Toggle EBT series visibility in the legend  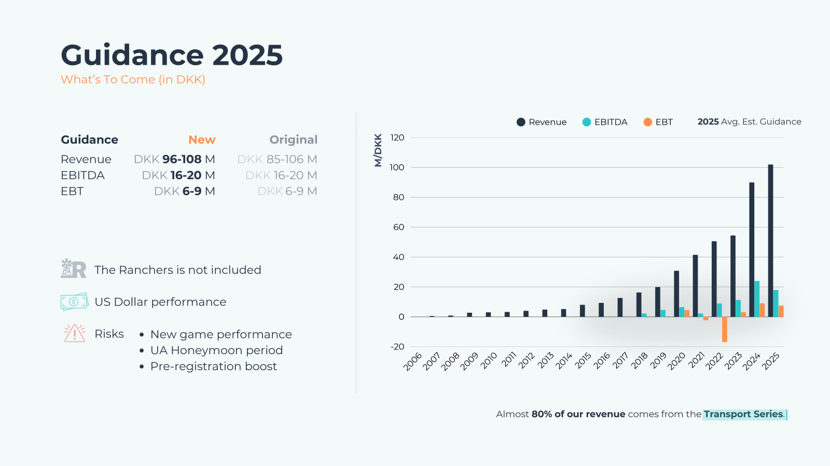tap(663, 122)
